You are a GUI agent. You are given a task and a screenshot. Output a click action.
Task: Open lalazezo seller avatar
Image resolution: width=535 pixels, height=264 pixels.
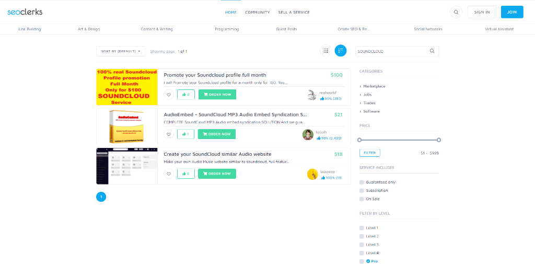click(x=312, y=174)
